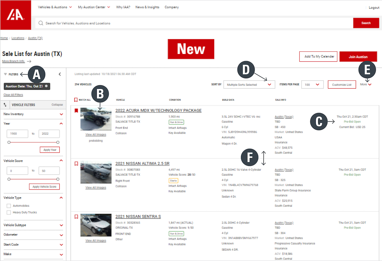Click the Apply Year button
The height and width of the screenshot is (261, 382).
pos(50,150)
